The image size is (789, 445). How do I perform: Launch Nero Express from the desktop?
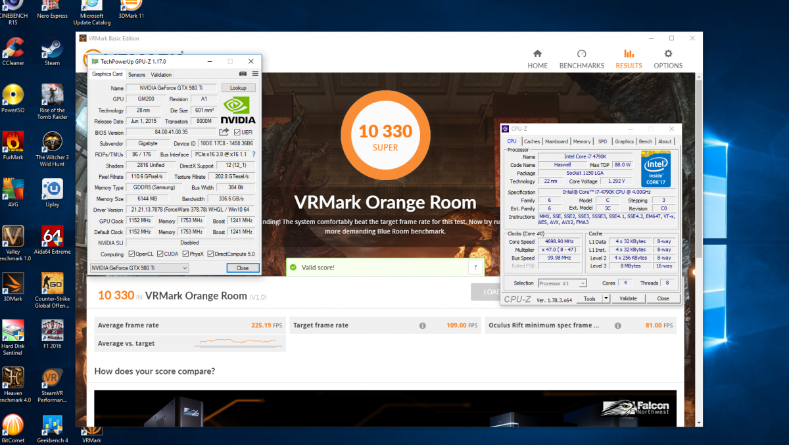(x=53, y=10)
